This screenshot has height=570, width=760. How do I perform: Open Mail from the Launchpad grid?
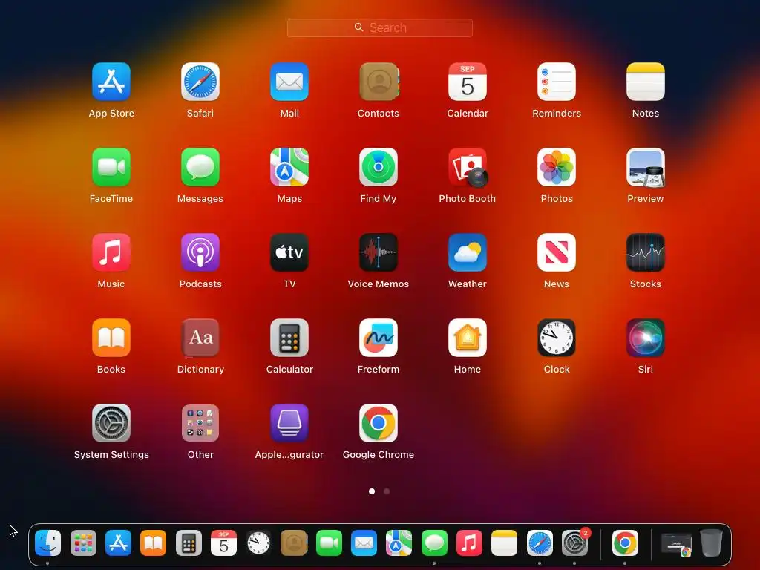(x=289, y=82)
